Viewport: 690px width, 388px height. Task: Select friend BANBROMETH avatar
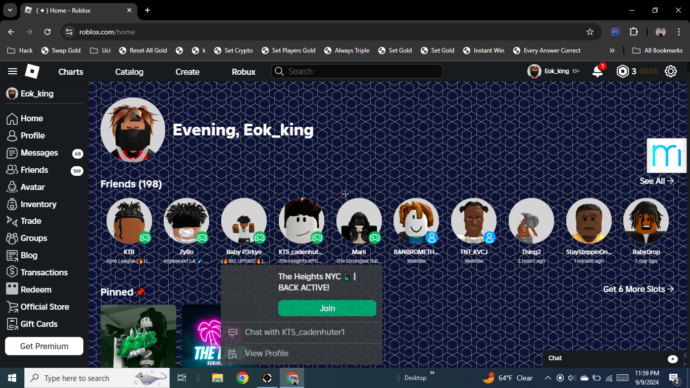tap(416, 221)
